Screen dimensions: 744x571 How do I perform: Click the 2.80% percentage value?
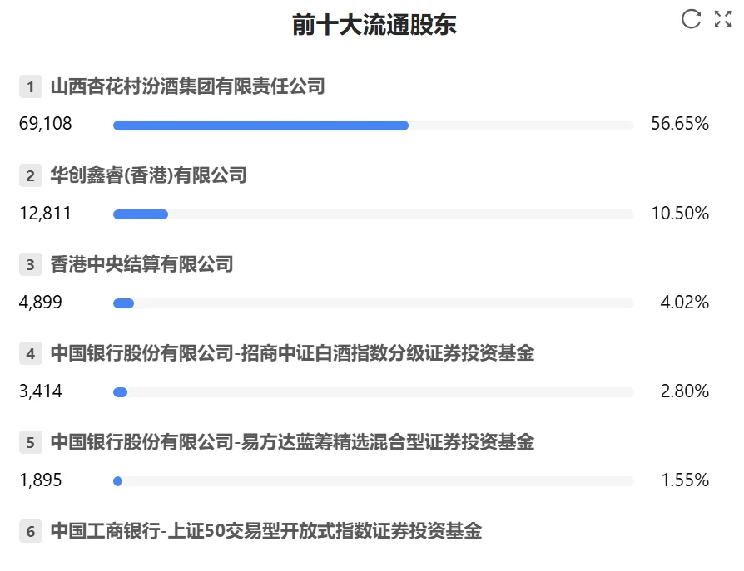point(684,391)
